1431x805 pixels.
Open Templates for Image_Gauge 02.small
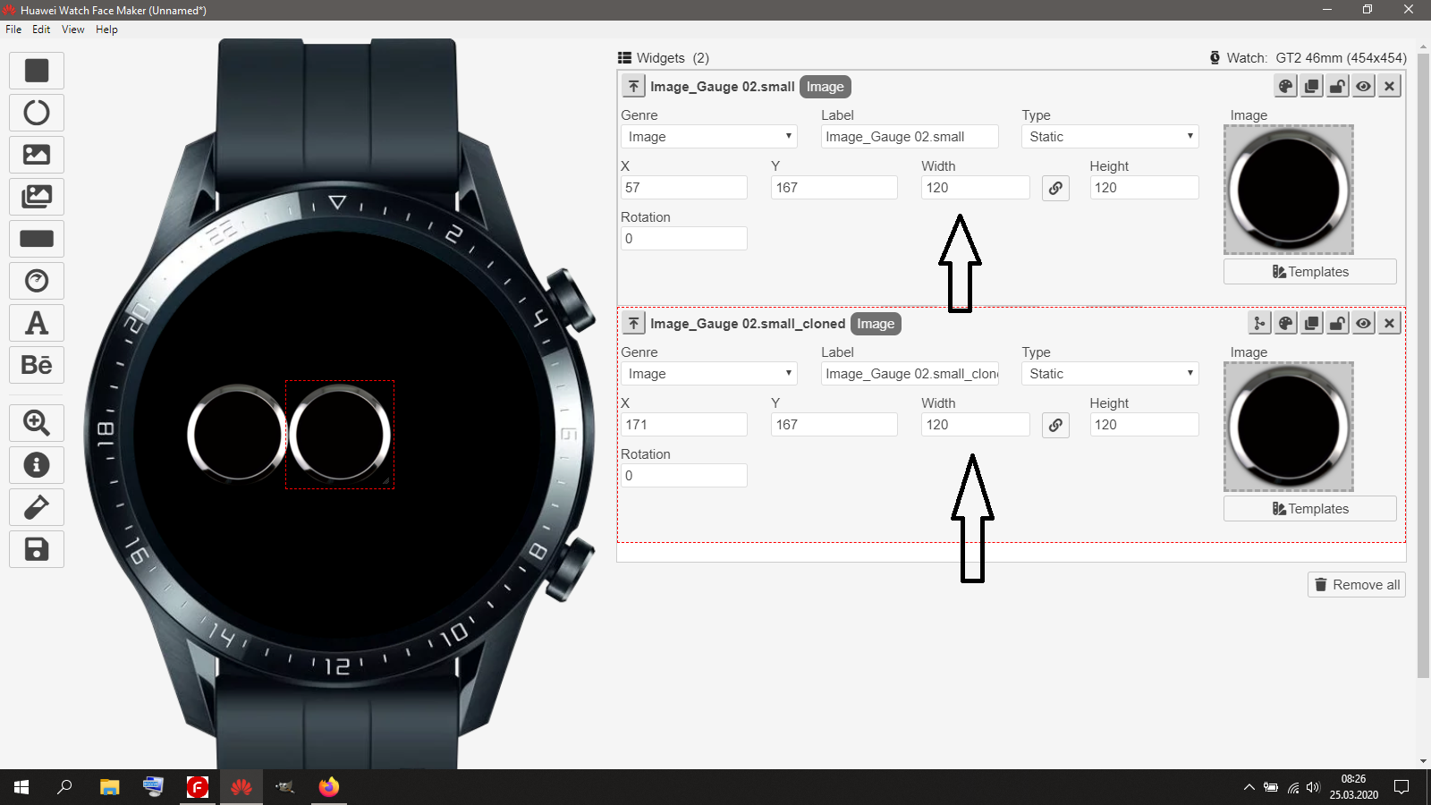click(1310, 272)
